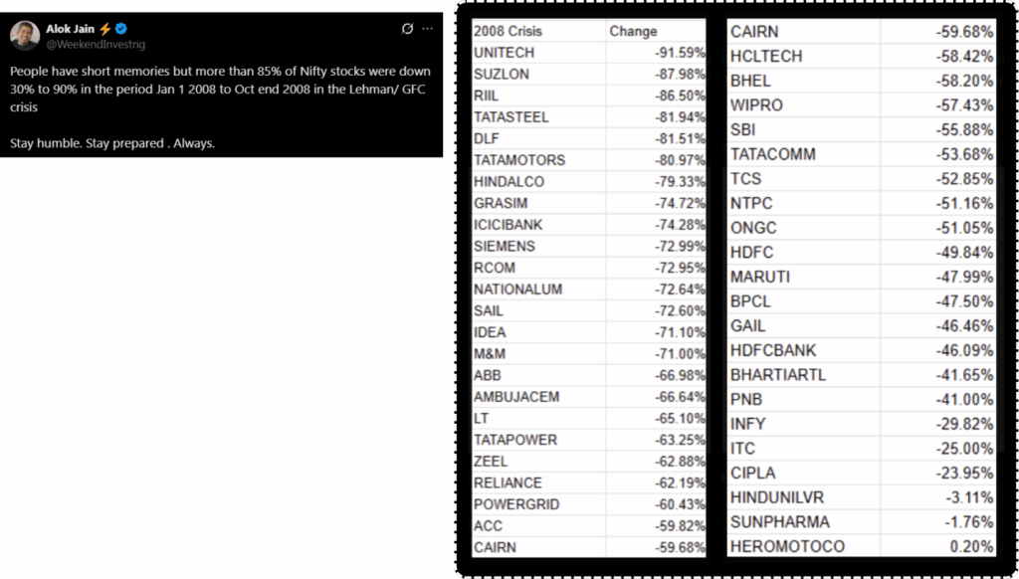Click the lightning bolt emoji beside name
This screenshot has height=579, width=1019.
105,29
